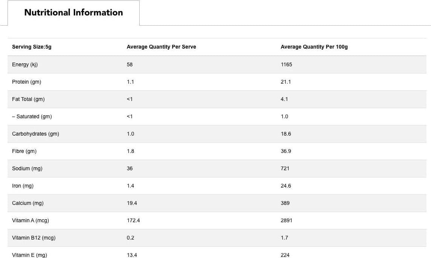Click the Vitamin E (mg) label

click(x=29, y=255)
